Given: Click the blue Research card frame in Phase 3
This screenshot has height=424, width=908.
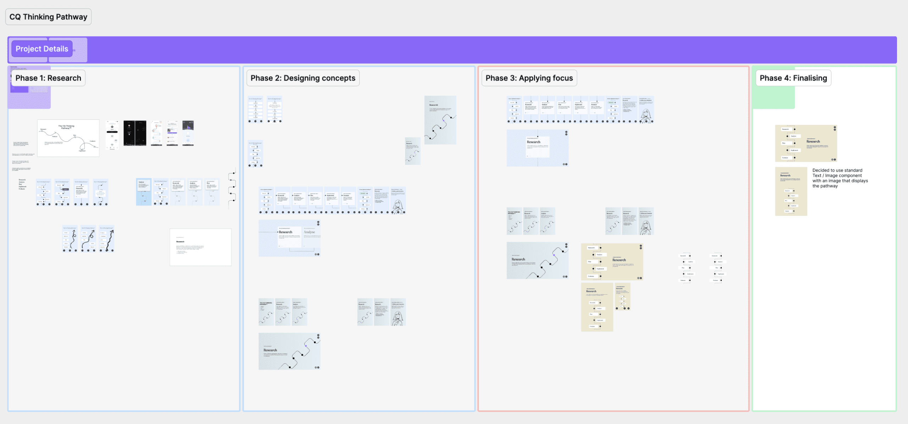Looking at the screenshot, I should pos(537,148).
